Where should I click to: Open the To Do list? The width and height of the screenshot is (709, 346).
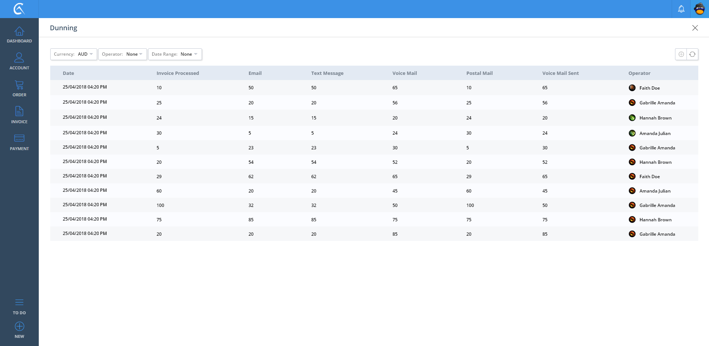tap(19, 303)
